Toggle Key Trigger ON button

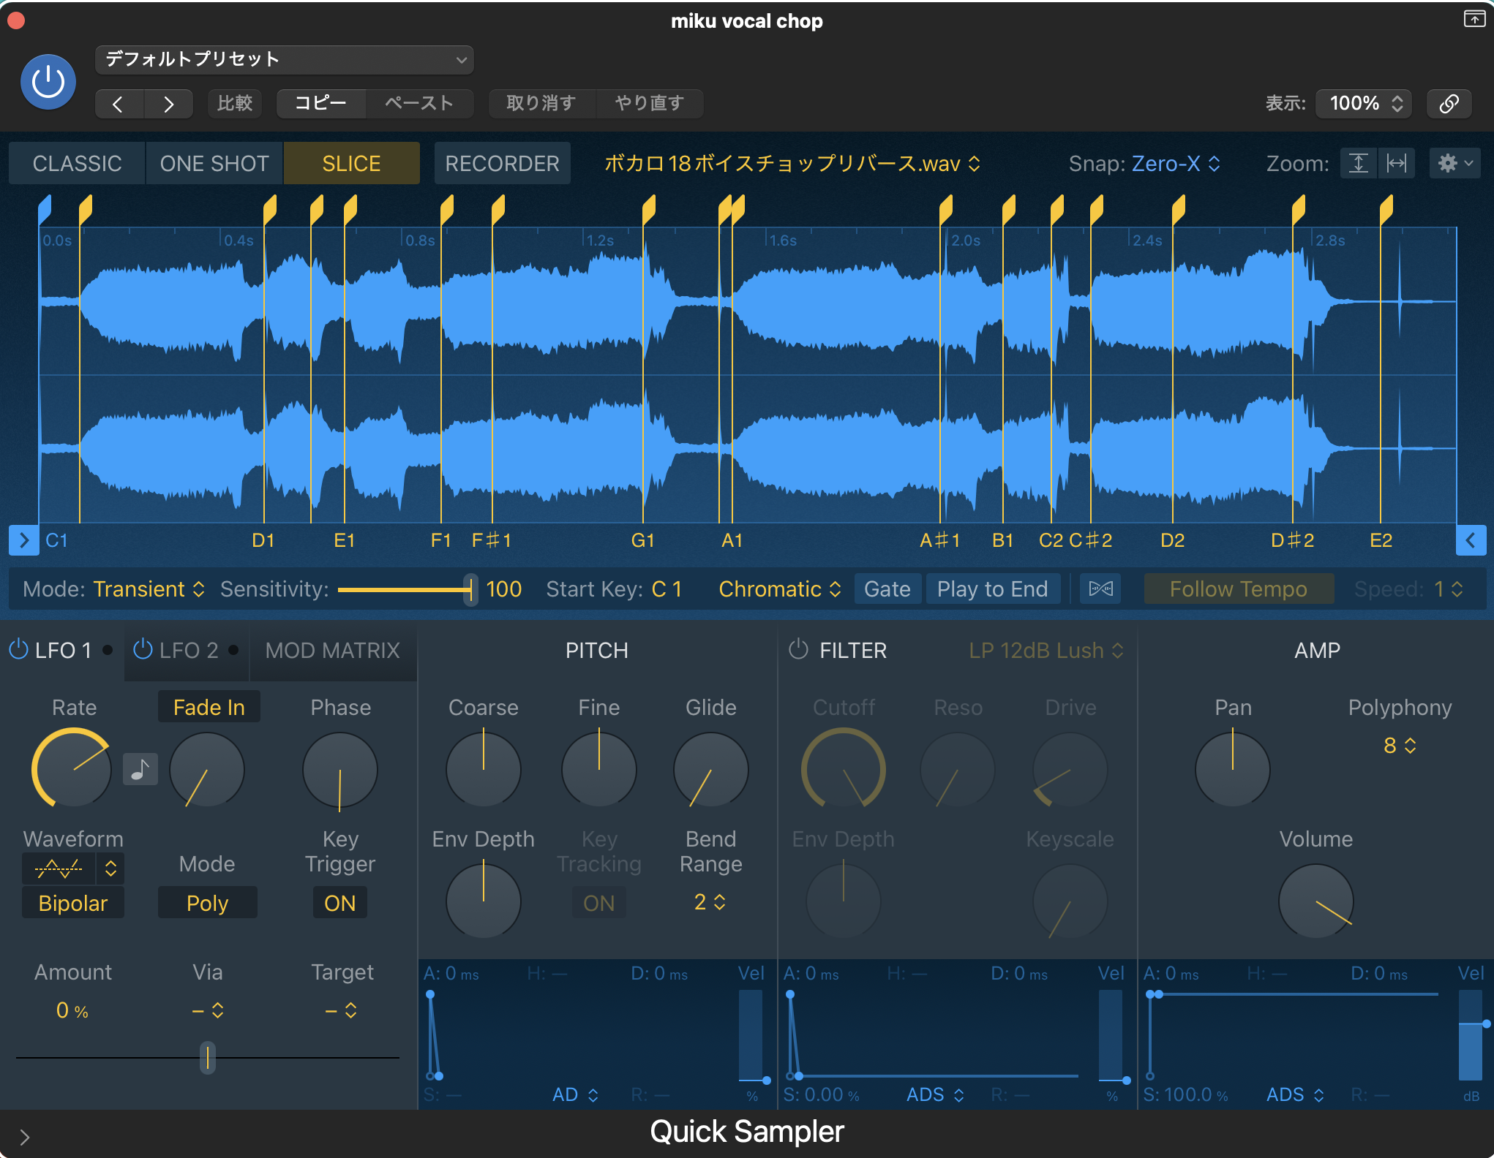coord(339,904)
